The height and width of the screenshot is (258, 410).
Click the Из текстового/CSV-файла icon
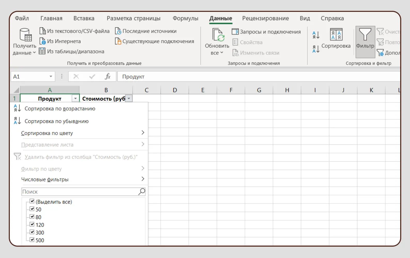click(43, 31)
